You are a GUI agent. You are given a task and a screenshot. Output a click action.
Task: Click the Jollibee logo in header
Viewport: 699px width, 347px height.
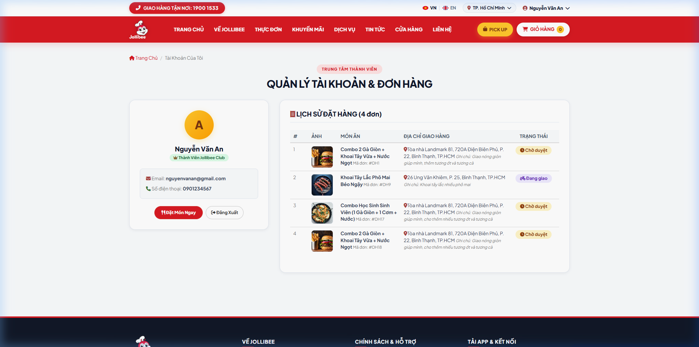(138, 29)
